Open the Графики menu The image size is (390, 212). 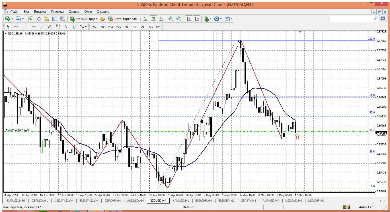pos(57,12)
